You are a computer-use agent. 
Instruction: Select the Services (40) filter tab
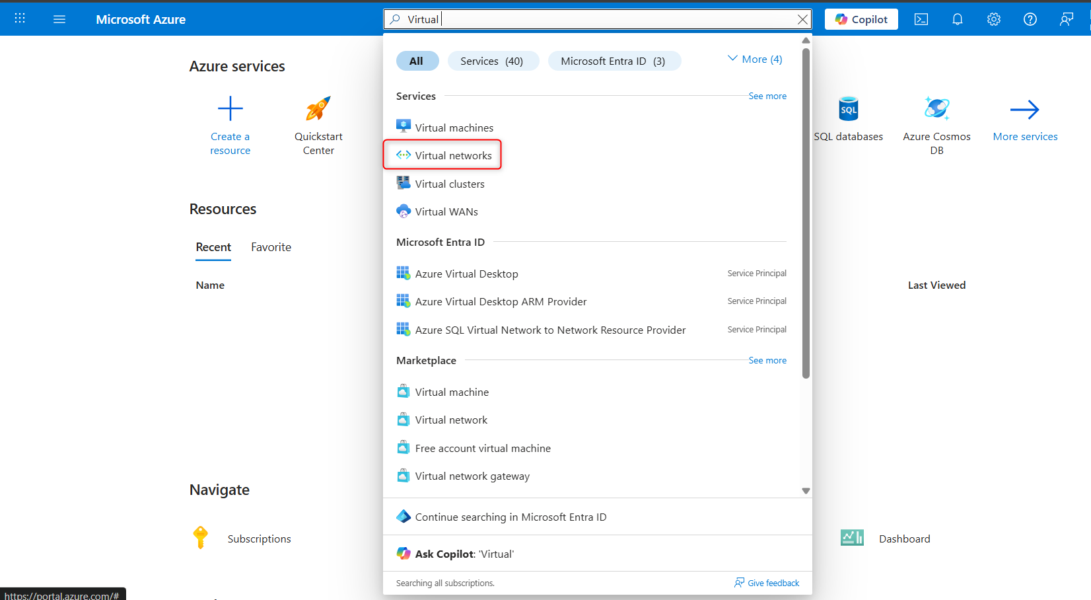pyautogui.click(x=492, y=61)
